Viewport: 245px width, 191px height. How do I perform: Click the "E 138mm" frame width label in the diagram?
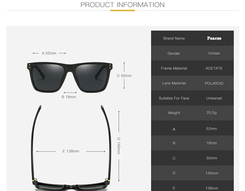tap(71, 151)
